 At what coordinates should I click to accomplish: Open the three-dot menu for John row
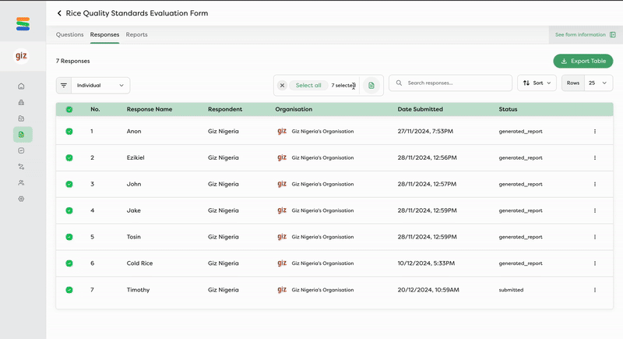point(595,184)
